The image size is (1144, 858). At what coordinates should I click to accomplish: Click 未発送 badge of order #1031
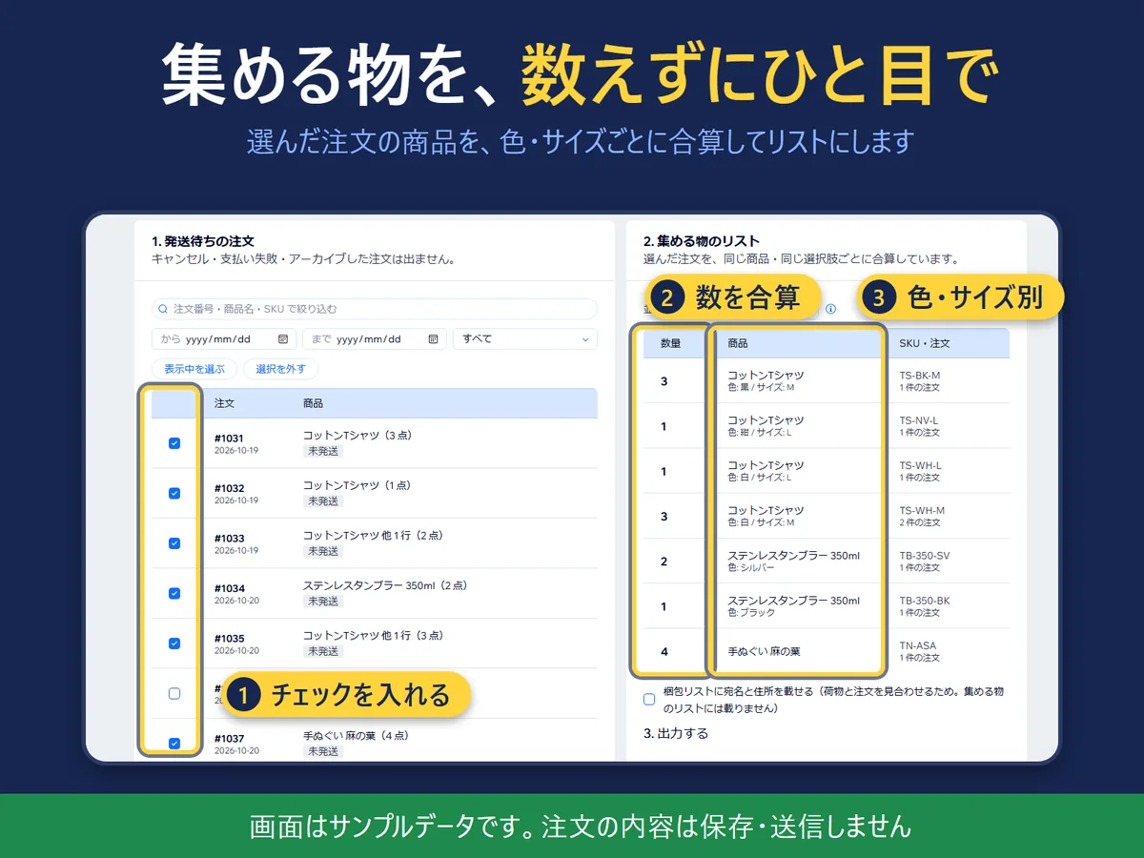pos(322,451)
